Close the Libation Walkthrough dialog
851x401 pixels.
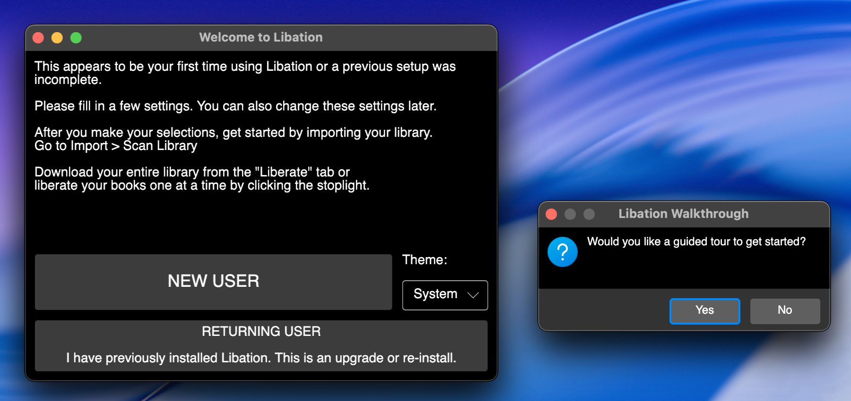coord(551,214)
